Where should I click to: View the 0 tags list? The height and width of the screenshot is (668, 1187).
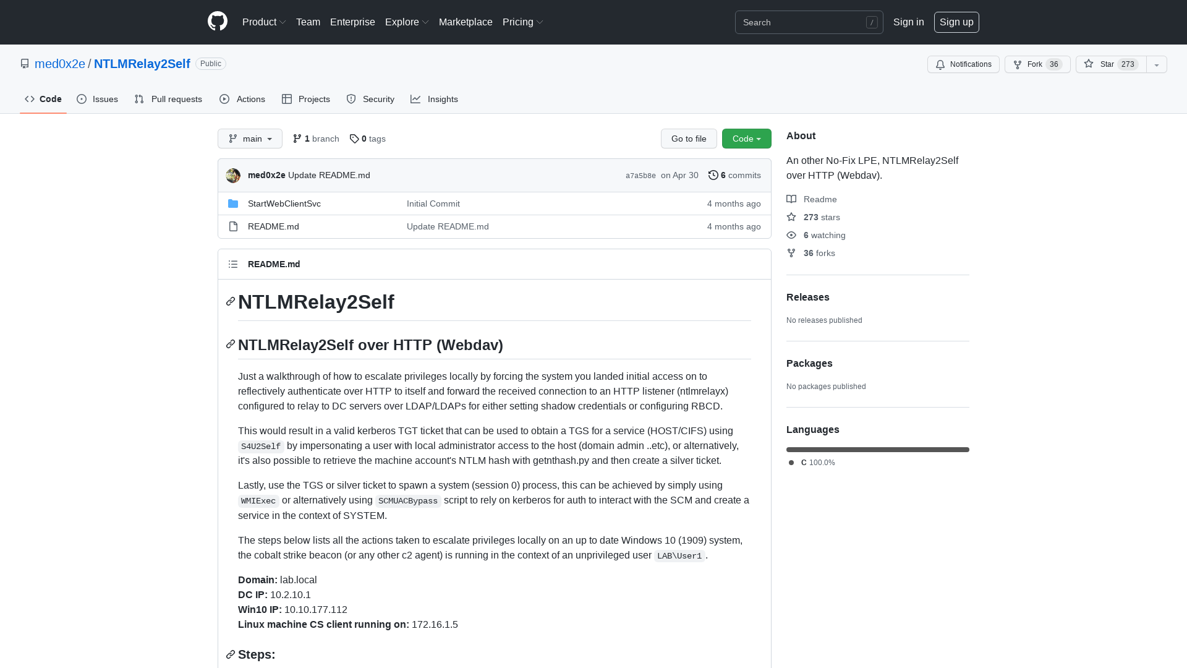(x=367, y=139)
